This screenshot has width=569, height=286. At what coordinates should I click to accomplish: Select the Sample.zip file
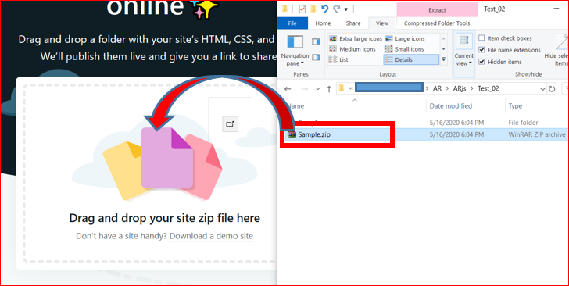pos(314,134)
